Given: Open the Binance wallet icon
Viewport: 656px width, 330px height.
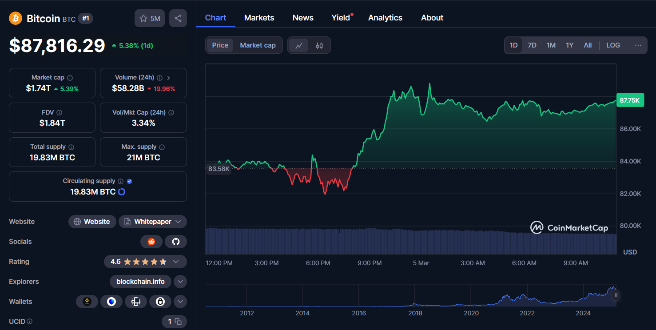Looking at the screenshot, I should 87,301.
